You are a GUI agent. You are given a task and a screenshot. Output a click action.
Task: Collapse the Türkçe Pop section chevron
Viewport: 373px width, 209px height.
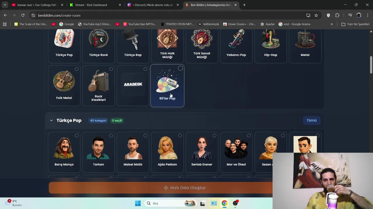coord(51,120)
